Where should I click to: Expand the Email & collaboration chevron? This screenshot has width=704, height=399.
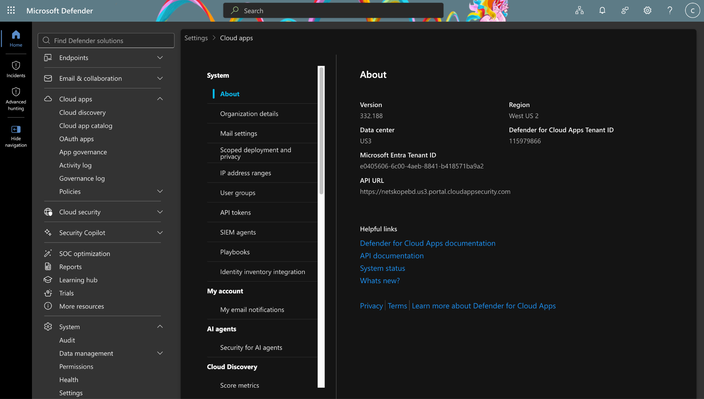click(x=160, y=78)
